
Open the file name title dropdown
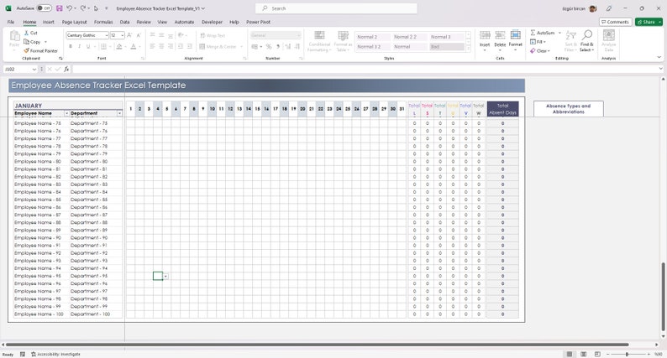203,8
